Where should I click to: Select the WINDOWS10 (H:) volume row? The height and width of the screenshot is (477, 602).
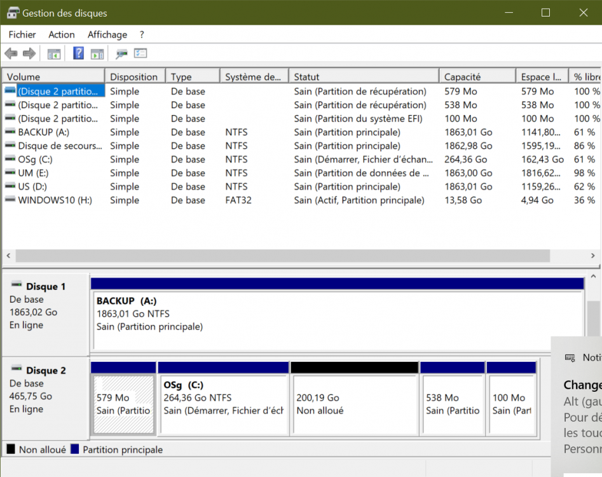tap(55, 200)
